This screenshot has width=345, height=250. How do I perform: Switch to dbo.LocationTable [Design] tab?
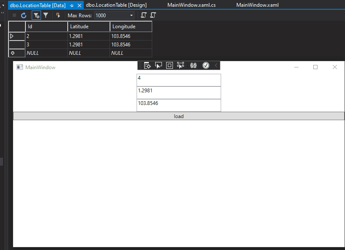pos(116,5)
